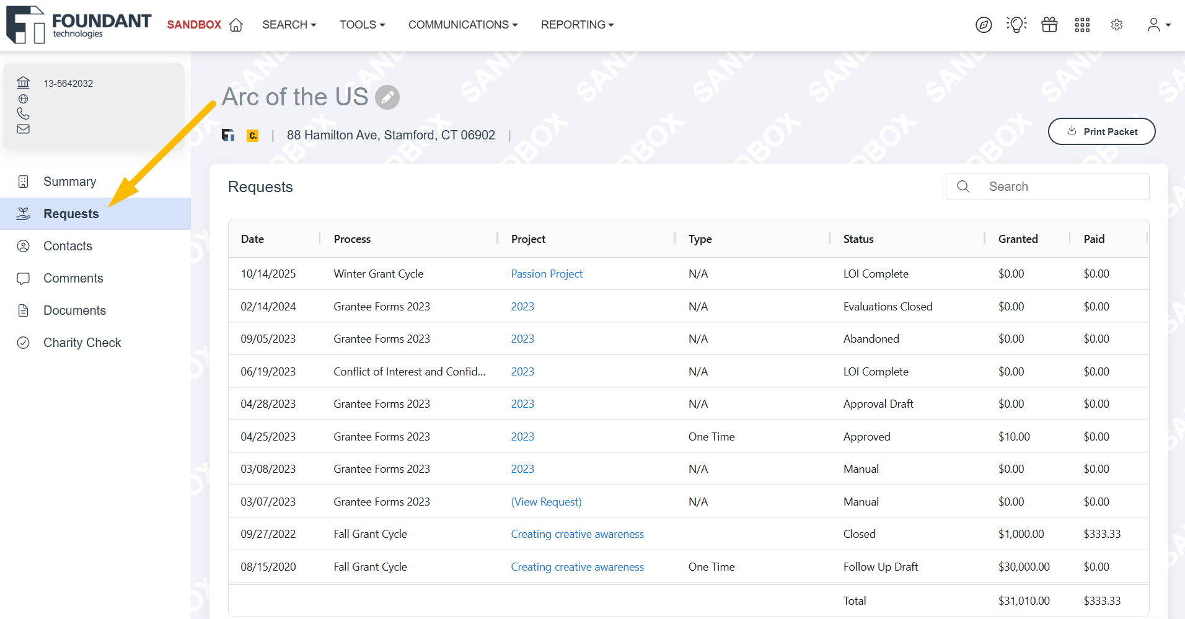This screenshot has height=619, width=1185.
Task: Click the globe website icon
Action: 23,99
